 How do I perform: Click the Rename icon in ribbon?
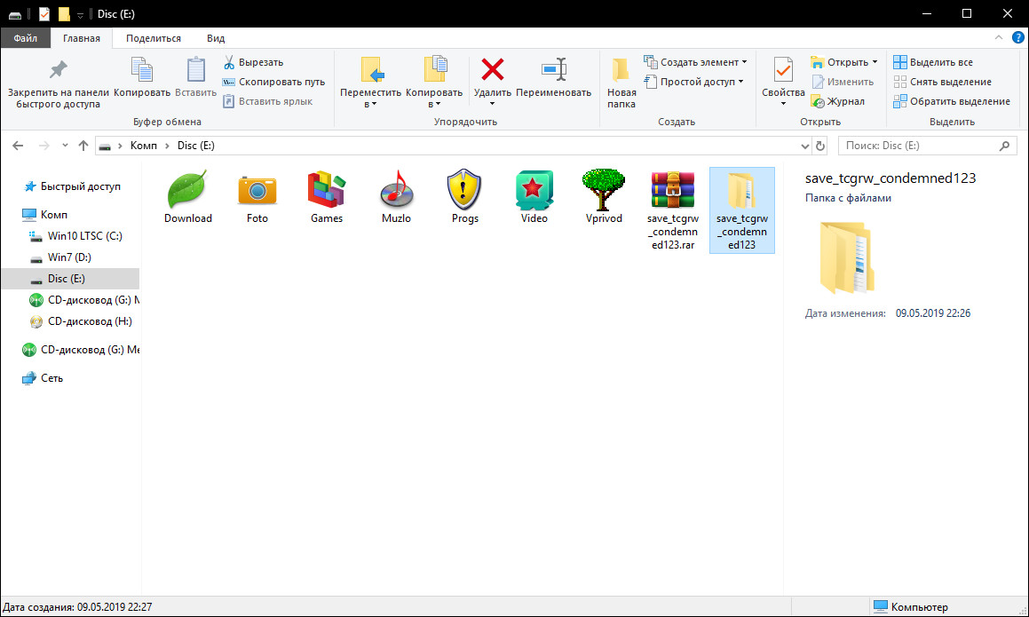click(553, 70)
